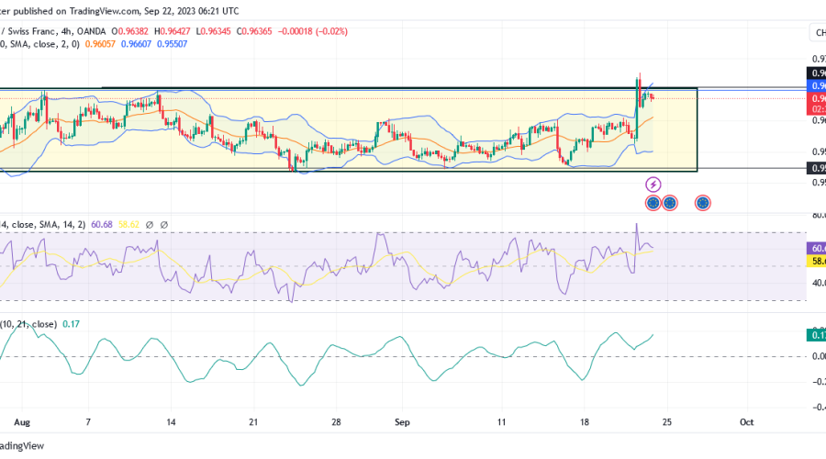Click the 'Sep 22, 2023 06:21 UTC' timestamp
Viewport: 826px width, 459px height.
pos(192,11)
